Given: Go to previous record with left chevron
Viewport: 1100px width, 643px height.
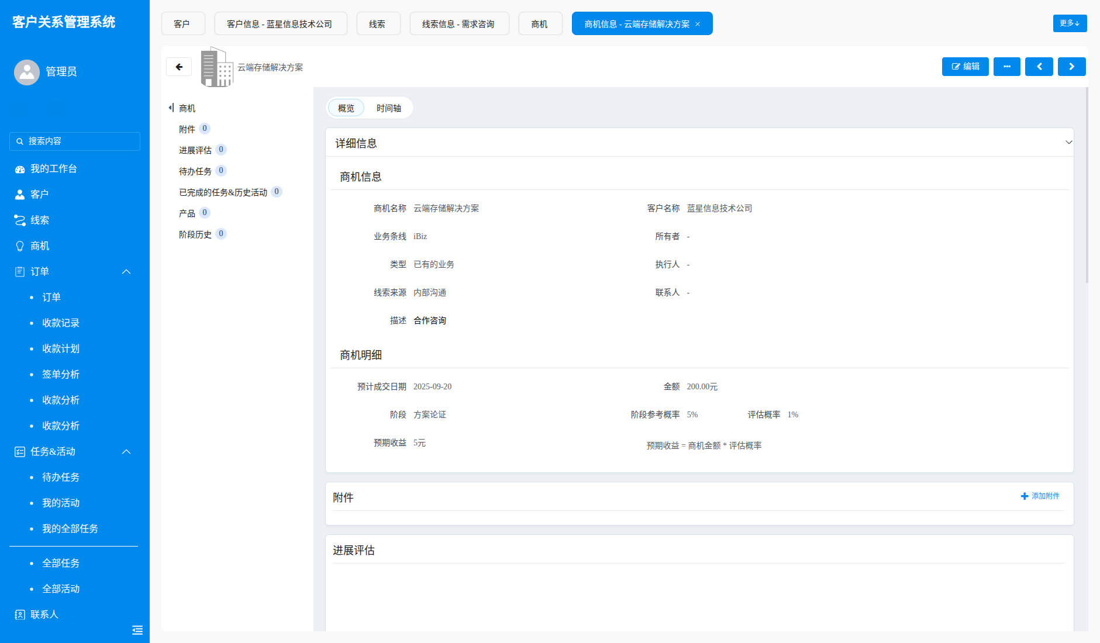Looking at the screenshot, I should click(1039, 67).
